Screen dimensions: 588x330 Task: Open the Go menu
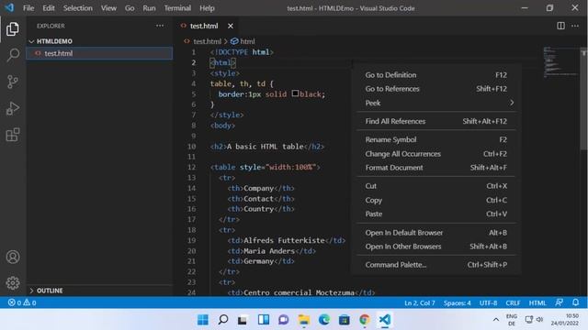[130, 8]
